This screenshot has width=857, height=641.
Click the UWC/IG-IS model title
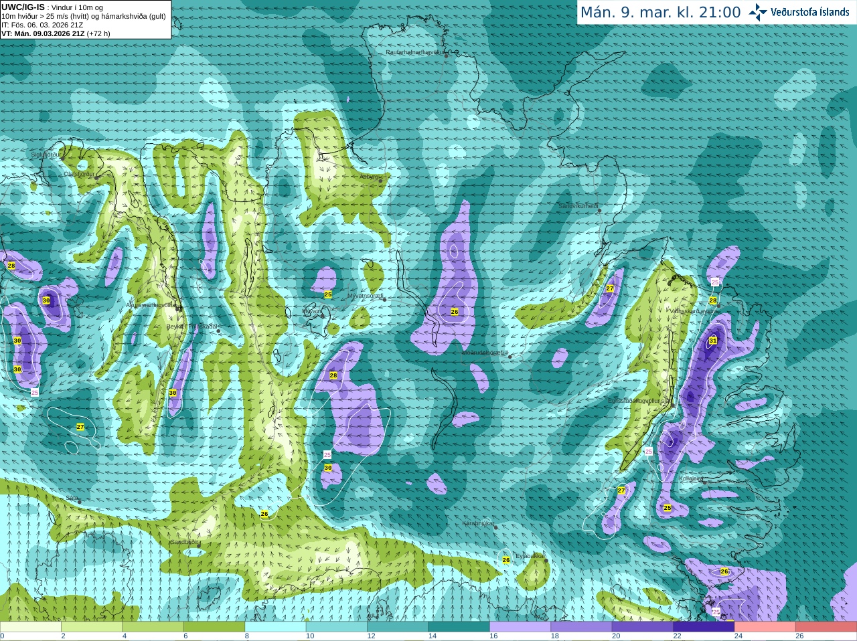click(x=23, y=7)
